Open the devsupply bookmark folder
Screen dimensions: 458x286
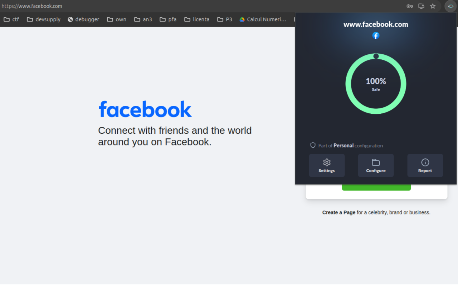pyautogui.click(x=43, y=19)
